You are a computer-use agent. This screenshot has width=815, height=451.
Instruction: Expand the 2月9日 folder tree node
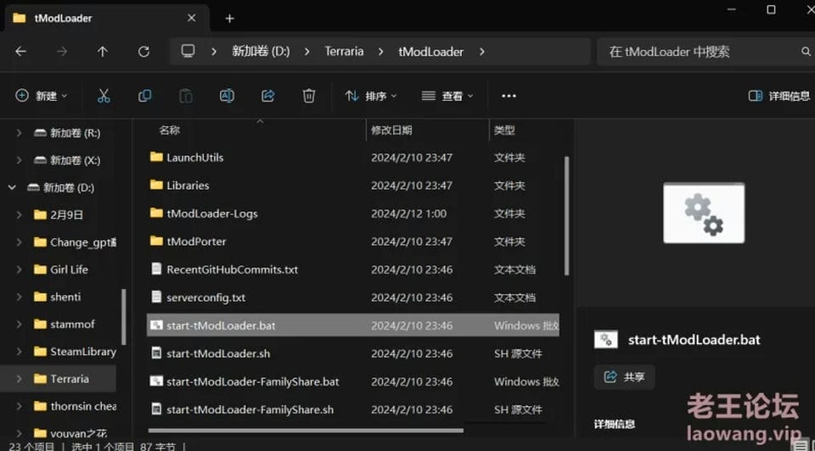click(x=19, y=214)
